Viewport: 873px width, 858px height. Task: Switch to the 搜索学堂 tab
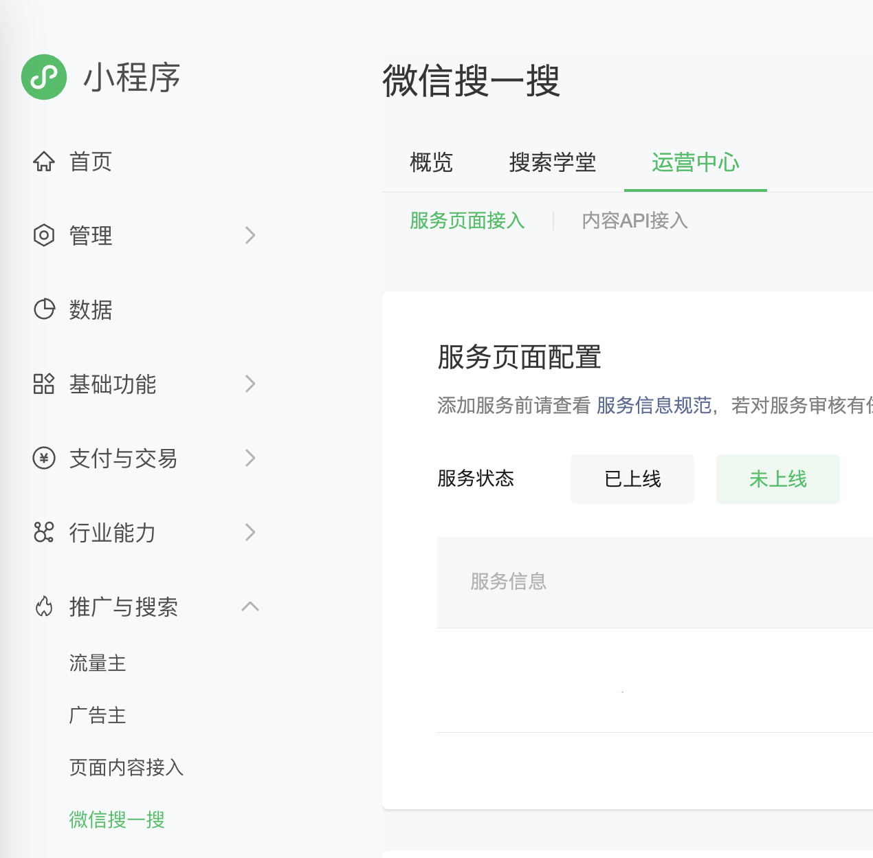pos(553,162)
